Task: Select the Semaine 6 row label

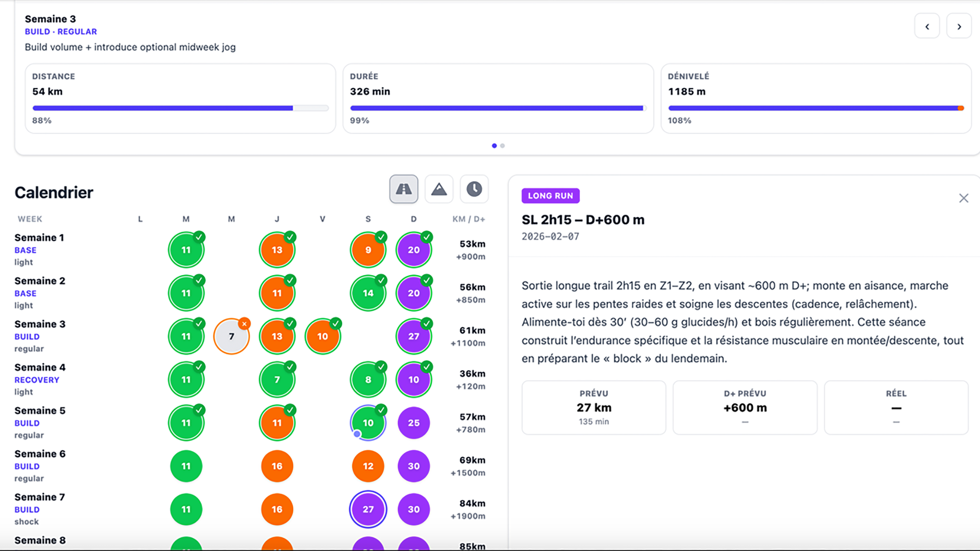Action: click(x=40, y=454)
